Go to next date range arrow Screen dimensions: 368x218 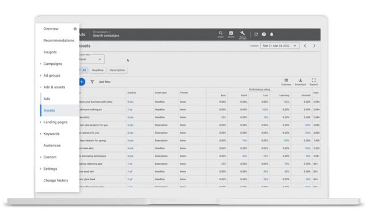pyautogui.click(x=315, y=46)
